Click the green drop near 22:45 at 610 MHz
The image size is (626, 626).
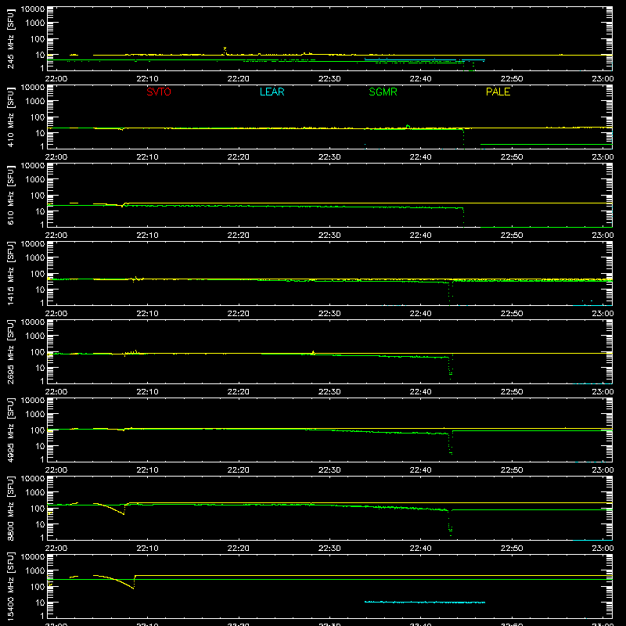pyautogui.click(x=463, y=218)
